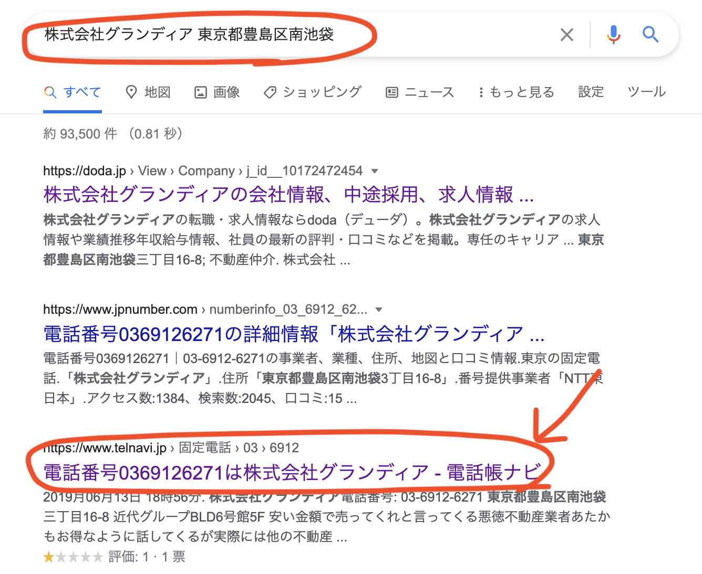This screenshot has width=702, height=574.
Task: Open the ニュース tab
Action: [420, 92]
